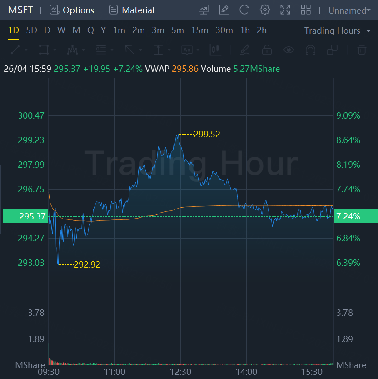Enter fullscreen with the expand arrows icon
The height and width of the screenshot is (379, 378).
coord(285,10)
